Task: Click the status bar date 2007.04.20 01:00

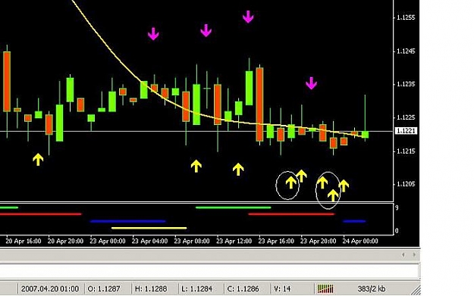Action: point(50,288)
